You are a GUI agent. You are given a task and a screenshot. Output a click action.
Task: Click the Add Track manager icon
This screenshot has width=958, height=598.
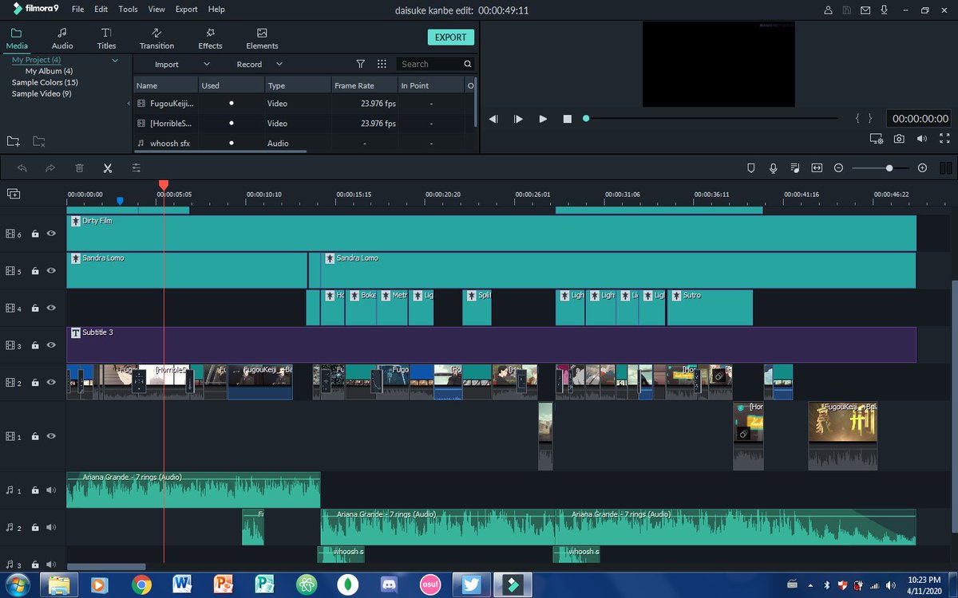[14, 194]
